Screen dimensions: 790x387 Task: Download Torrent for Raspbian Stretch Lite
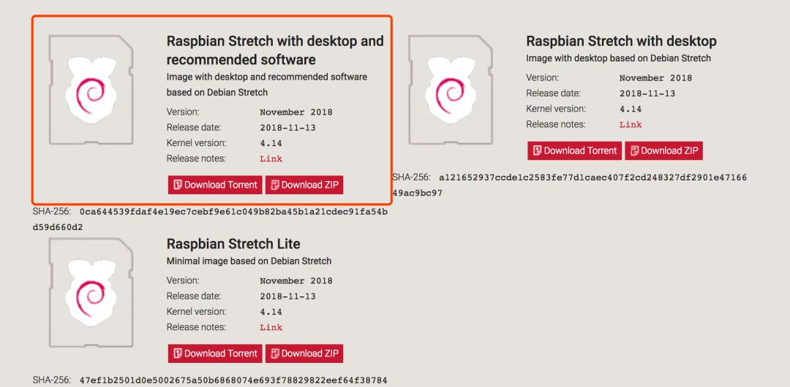click(x=215, y=353)
